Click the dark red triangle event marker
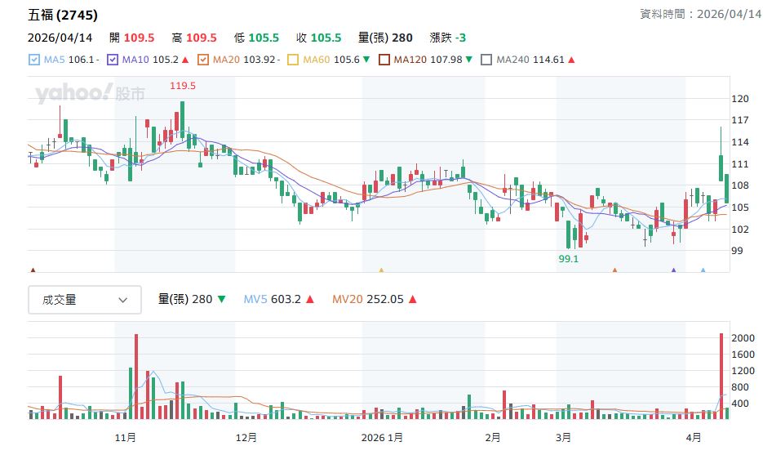 point(33,270)
